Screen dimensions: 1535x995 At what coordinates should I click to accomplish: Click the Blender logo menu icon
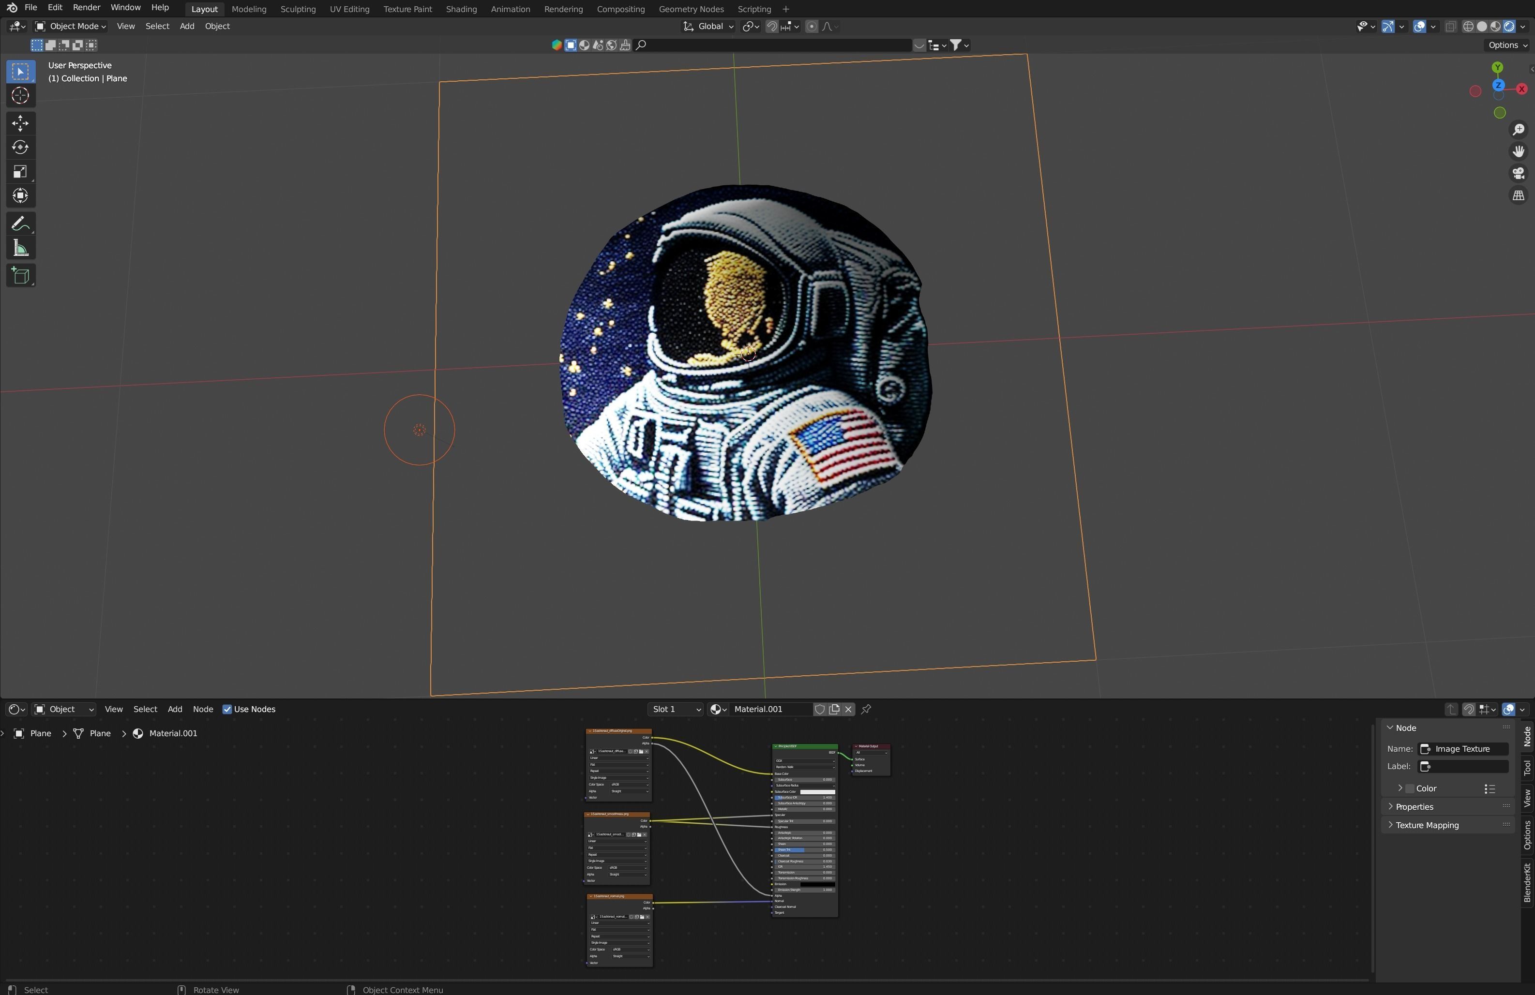click(12, 8)
